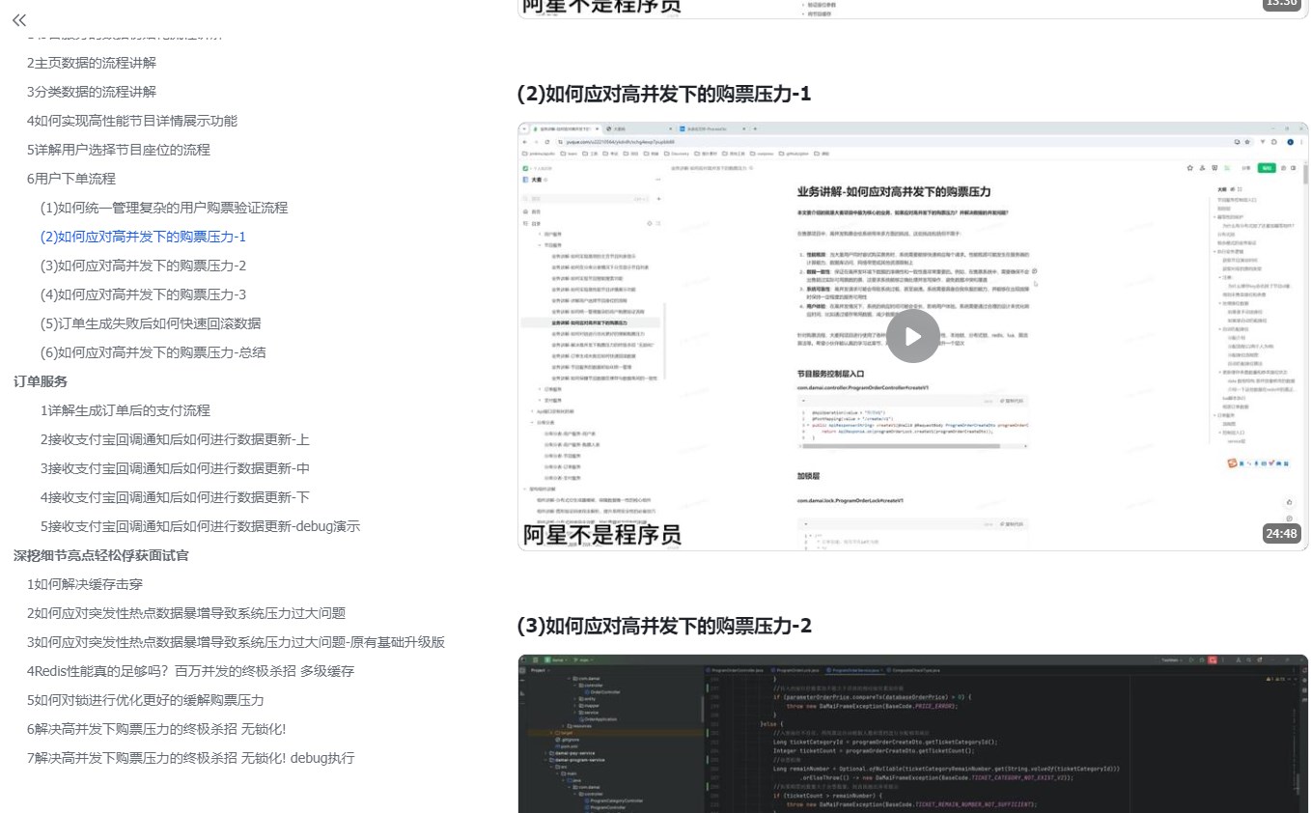Select 4如何实现高性能节目详情展示功能 in sidebar
This screenshot has height=813, width=1311.
[132, 121]
